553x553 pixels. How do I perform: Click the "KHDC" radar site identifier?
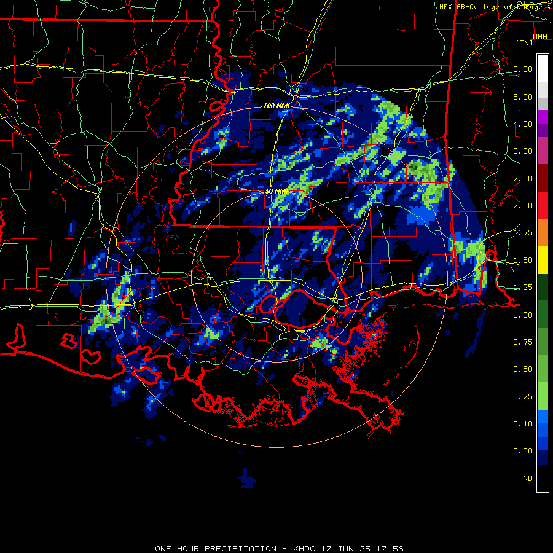(304, 549)
